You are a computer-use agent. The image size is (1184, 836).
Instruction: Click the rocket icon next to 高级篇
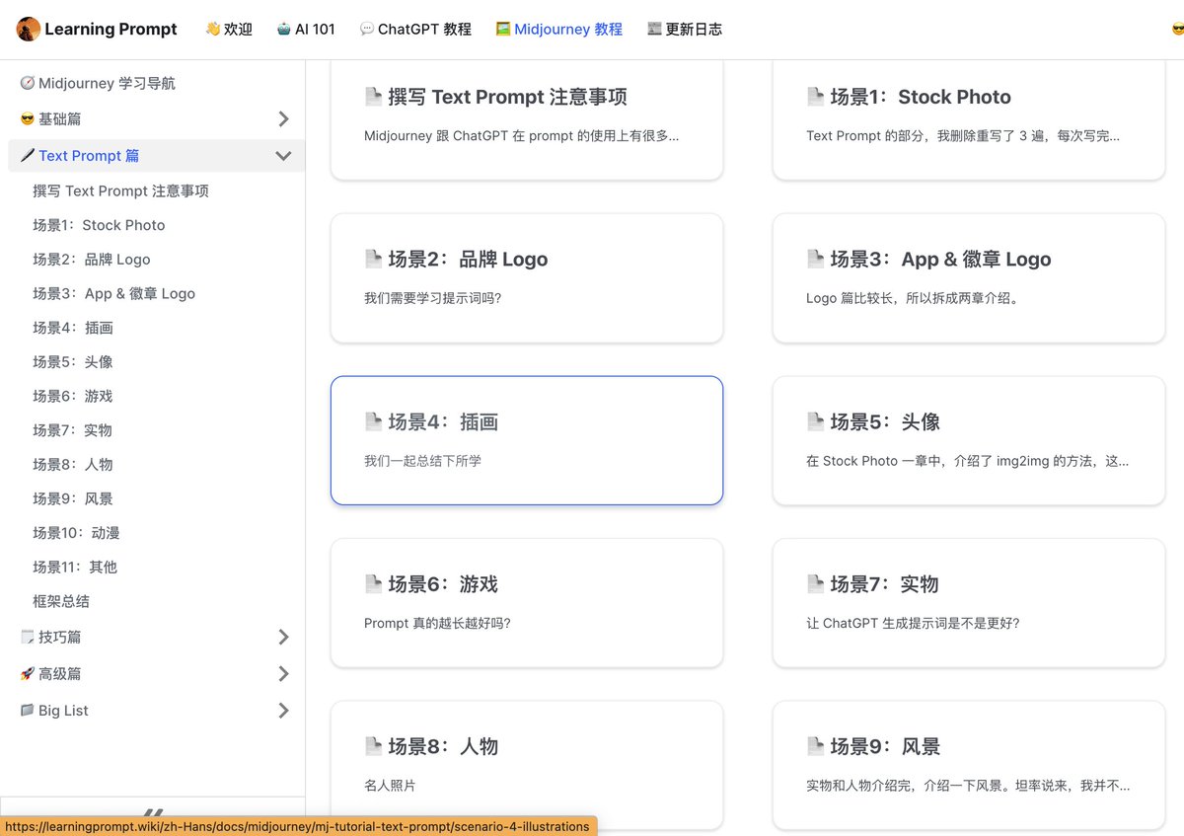pos(29,673)
